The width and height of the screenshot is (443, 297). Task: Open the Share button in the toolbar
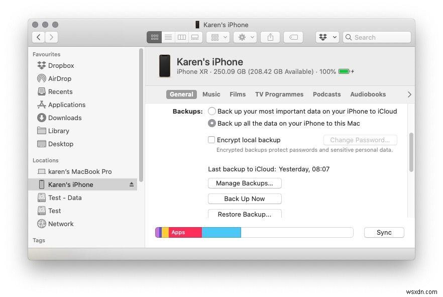270,37
